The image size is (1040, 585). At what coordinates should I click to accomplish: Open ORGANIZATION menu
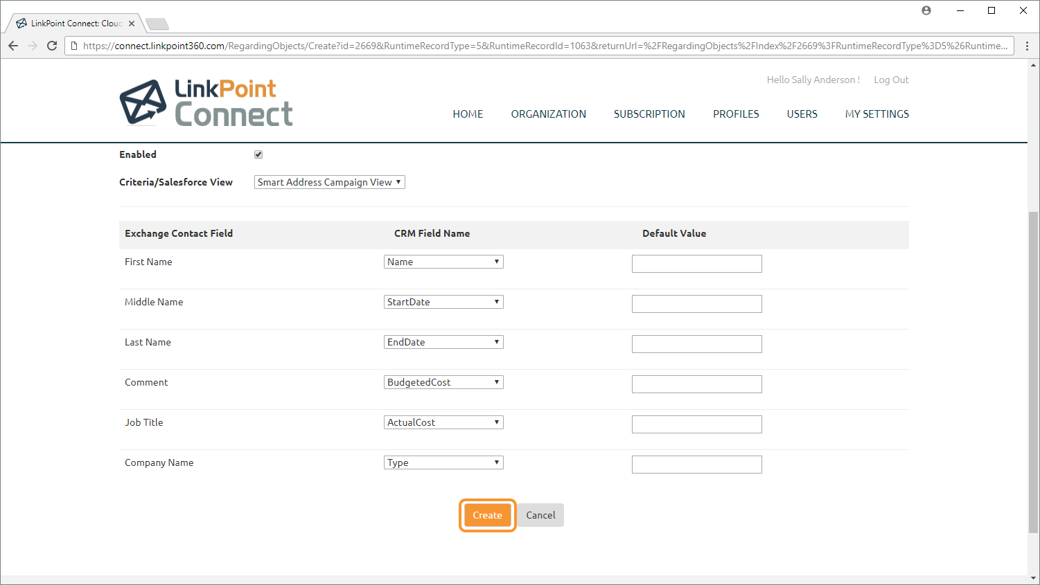549,114
